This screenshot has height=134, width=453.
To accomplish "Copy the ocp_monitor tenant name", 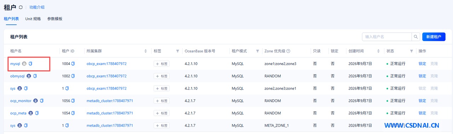I will tap(42, 101).
